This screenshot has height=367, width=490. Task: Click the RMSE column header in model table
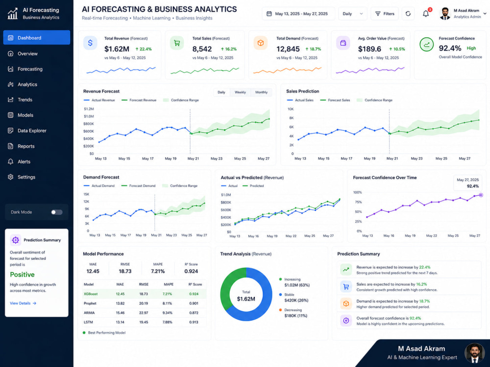point(144,284)
